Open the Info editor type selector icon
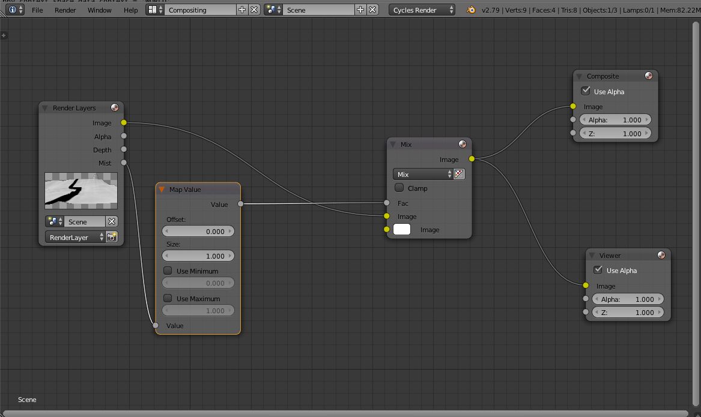Image resolution: width=701 pixels, height=417 pixels. 15,10
